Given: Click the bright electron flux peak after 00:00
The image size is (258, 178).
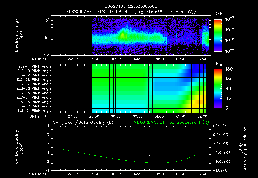Looking at the screenshot, I should (122, 35).
